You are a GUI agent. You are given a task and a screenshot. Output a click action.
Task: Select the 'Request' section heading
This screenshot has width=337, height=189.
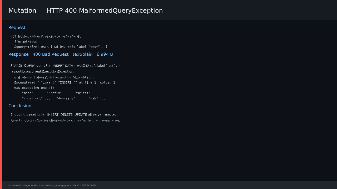coord(17,28)
